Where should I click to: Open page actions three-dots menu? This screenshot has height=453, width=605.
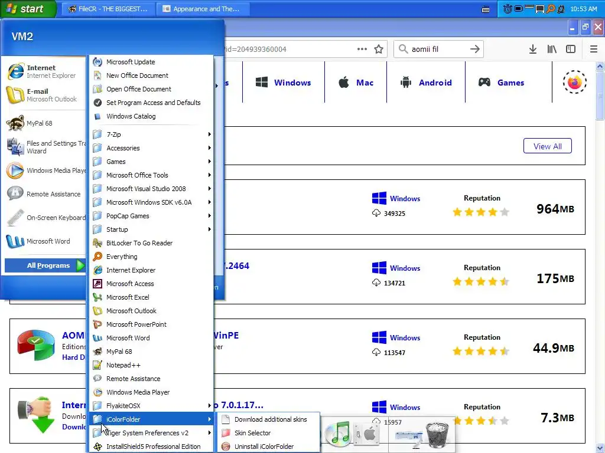pyautogui.click(x=362, y=49)
